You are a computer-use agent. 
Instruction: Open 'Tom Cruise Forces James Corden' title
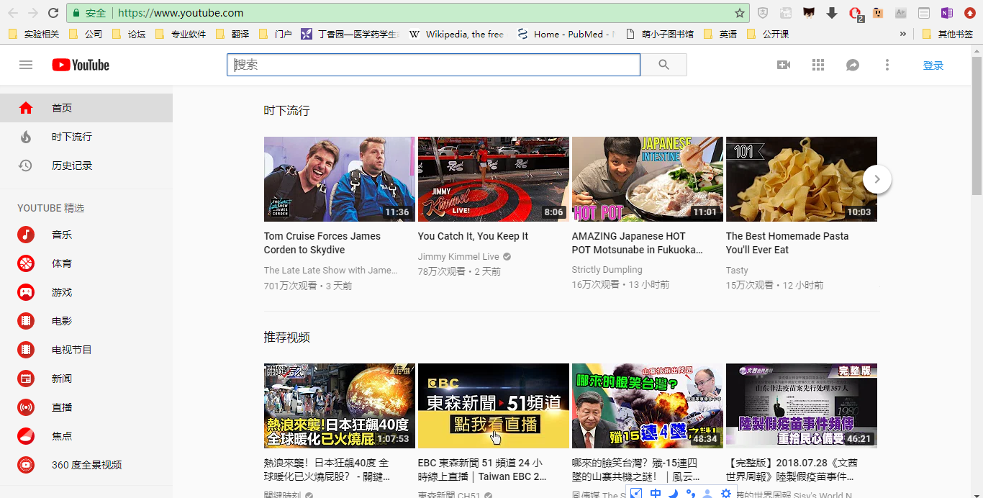coord(322,243)
